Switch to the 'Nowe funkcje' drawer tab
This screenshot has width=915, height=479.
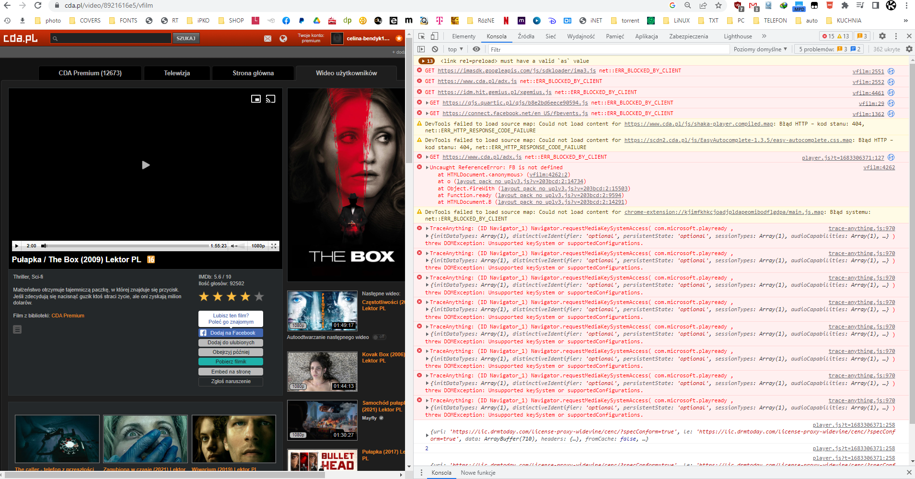(478, 473)
